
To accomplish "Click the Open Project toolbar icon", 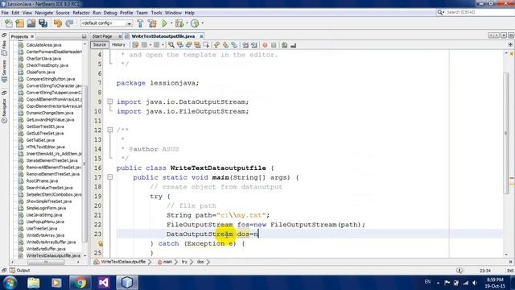I will [31, 23].
